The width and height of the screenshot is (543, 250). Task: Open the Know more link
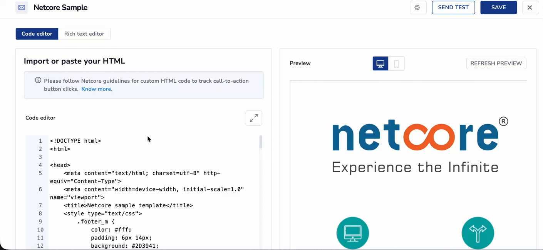pyautogui.click(x=97, y=89)
